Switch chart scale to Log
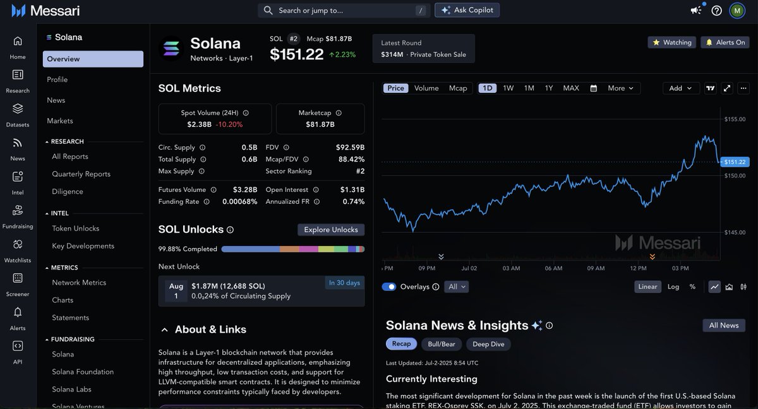 [x=673, y=287]
